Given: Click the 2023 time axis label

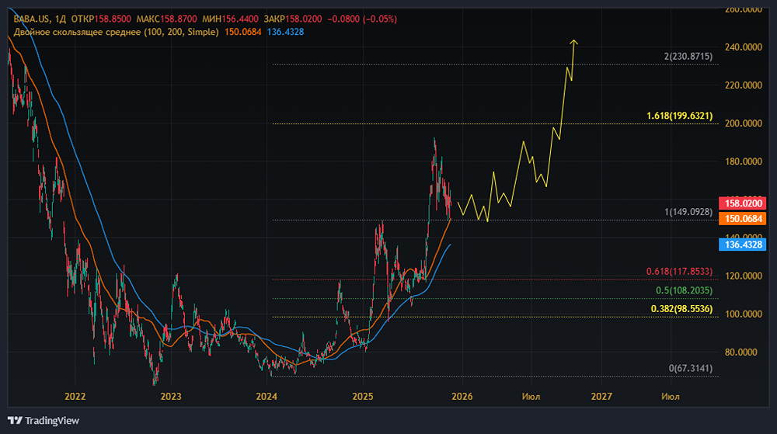Looking at the screenshot, I should click(x=171, y=397).
